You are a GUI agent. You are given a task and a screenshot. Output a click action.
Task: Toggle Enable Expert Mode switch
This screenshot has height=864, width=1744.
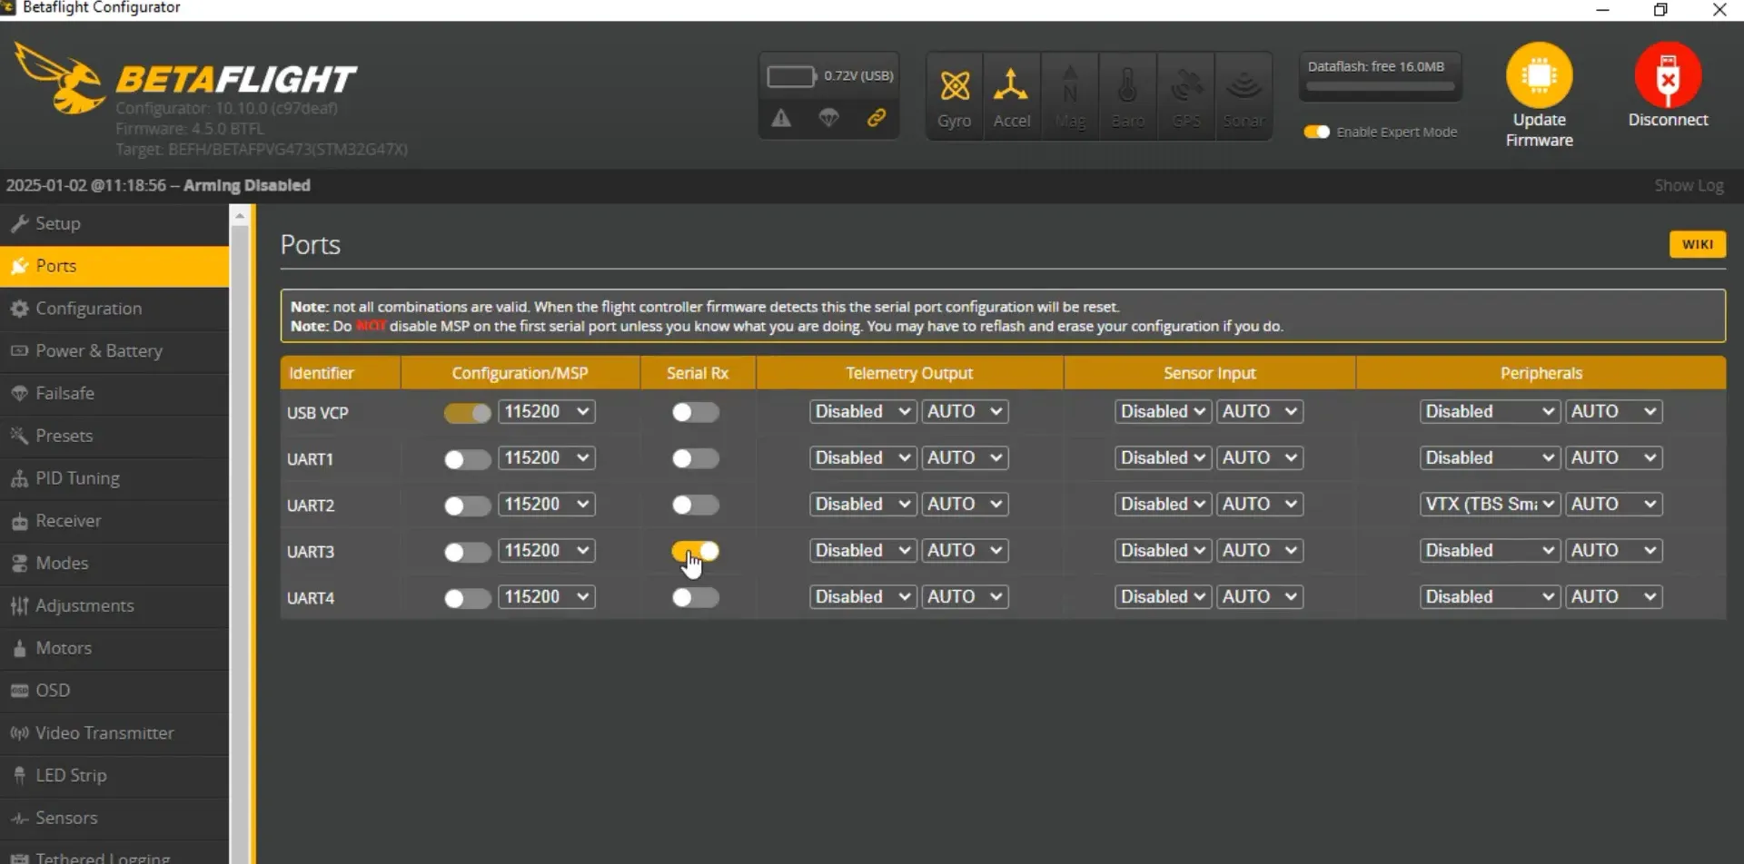click(x=1316, y=133)
